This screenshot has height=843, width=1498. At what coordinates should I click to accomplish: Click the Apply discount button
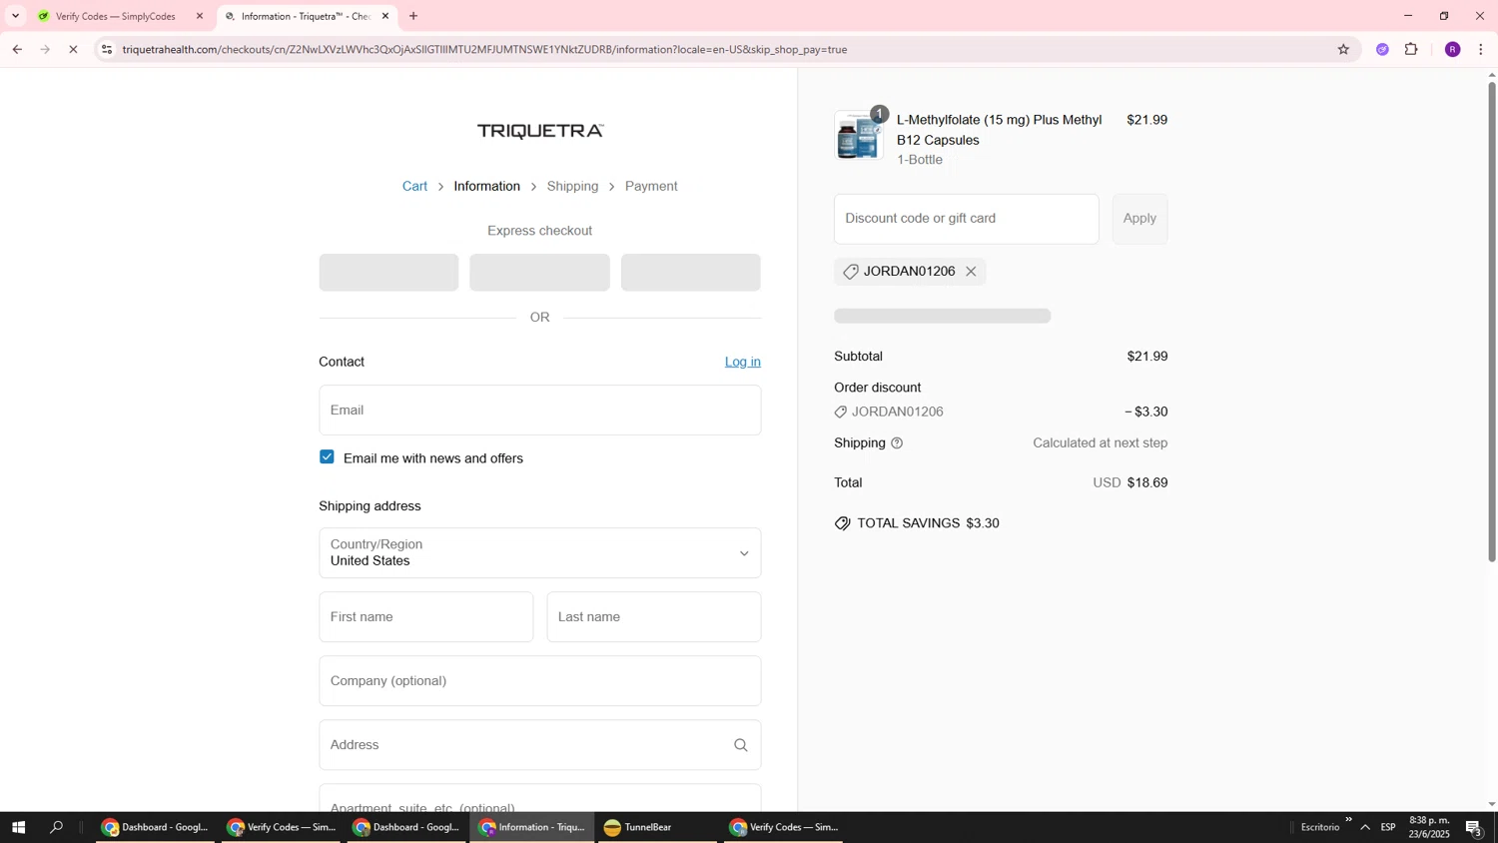(1139, 219)
